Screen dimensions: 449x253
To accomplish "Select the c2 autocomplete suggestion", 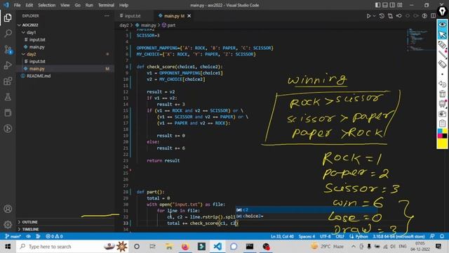I will pyautogui.click(x=307, y=210).
